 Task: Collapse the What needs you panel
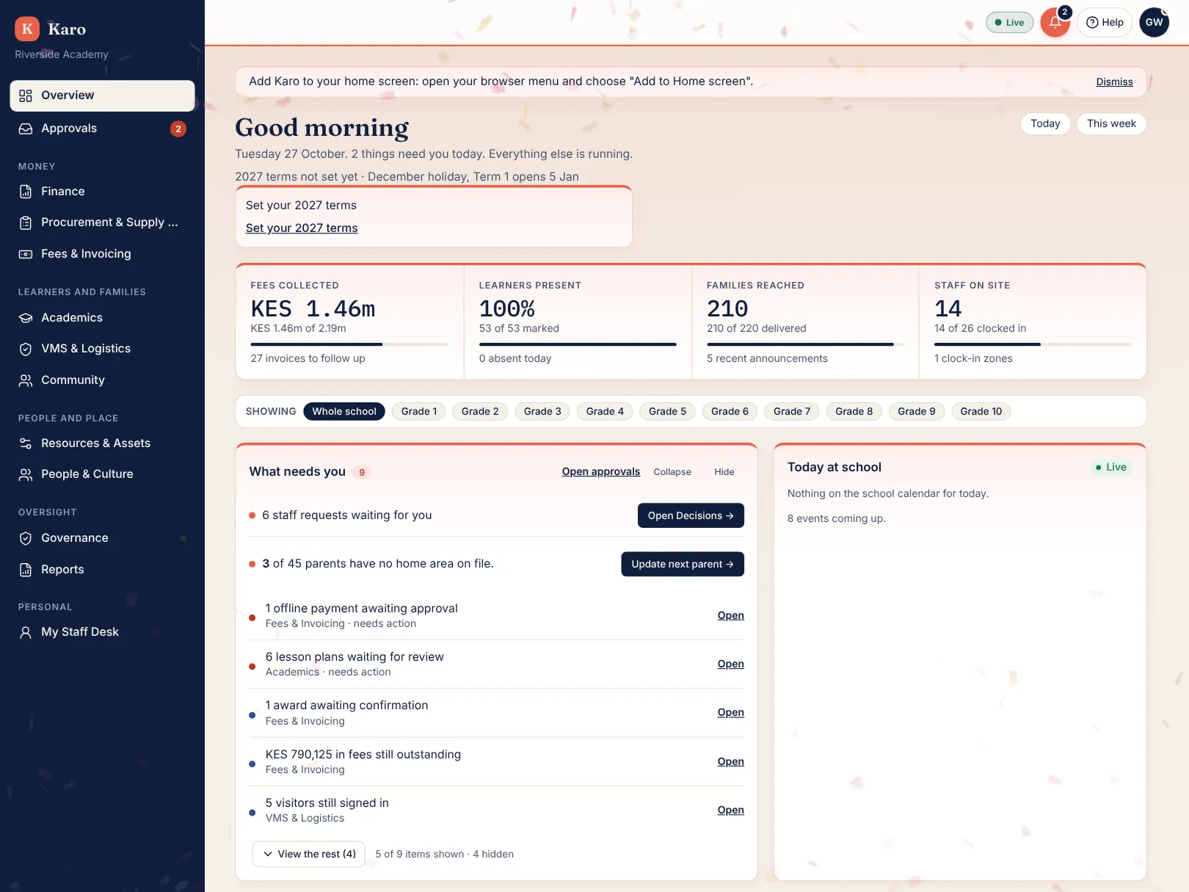[672, 472]
